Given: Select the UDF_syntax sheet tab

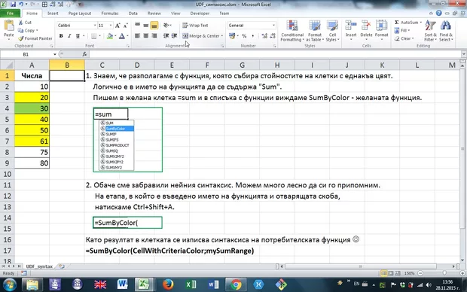Looking at the screenshot, I should (39, 266).
